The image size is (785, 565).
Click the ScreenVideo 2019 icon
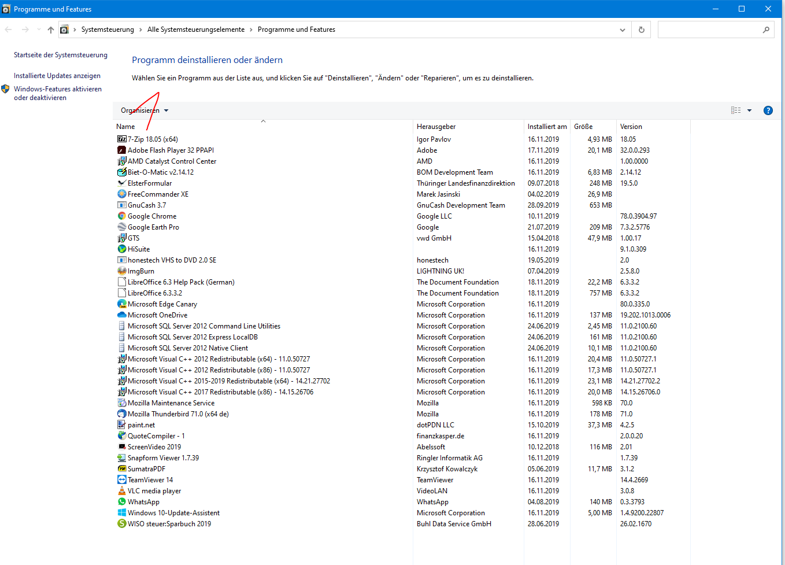click(121, 446)
